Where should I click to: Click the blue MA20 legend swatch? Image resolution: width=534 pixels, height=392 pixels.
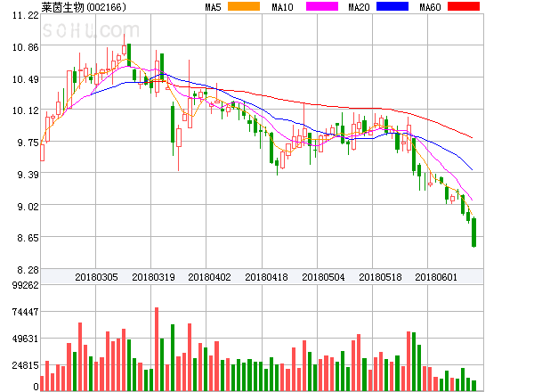[392, 6]
